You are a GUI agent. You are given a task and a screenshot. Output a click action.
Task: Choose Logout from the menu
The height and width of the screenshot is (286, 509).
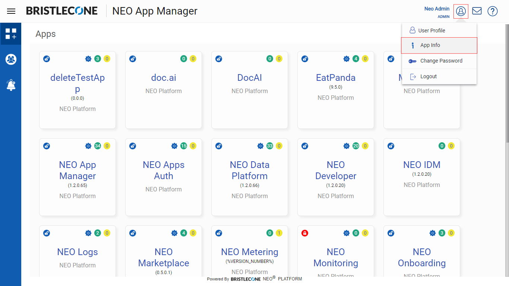[439, 76]
